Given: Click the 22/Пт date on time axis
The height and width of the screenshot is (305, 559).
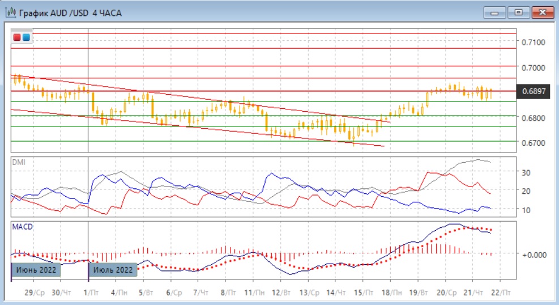Looking at the screenshot, I should (x=501, y=292).
